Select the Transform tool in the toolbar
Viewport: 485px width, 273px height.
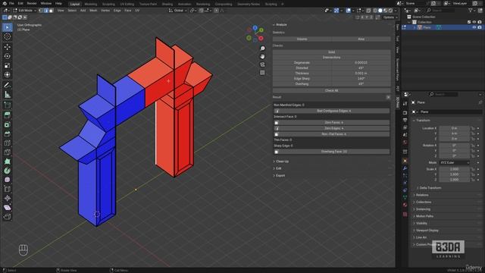tap(7, 74)
